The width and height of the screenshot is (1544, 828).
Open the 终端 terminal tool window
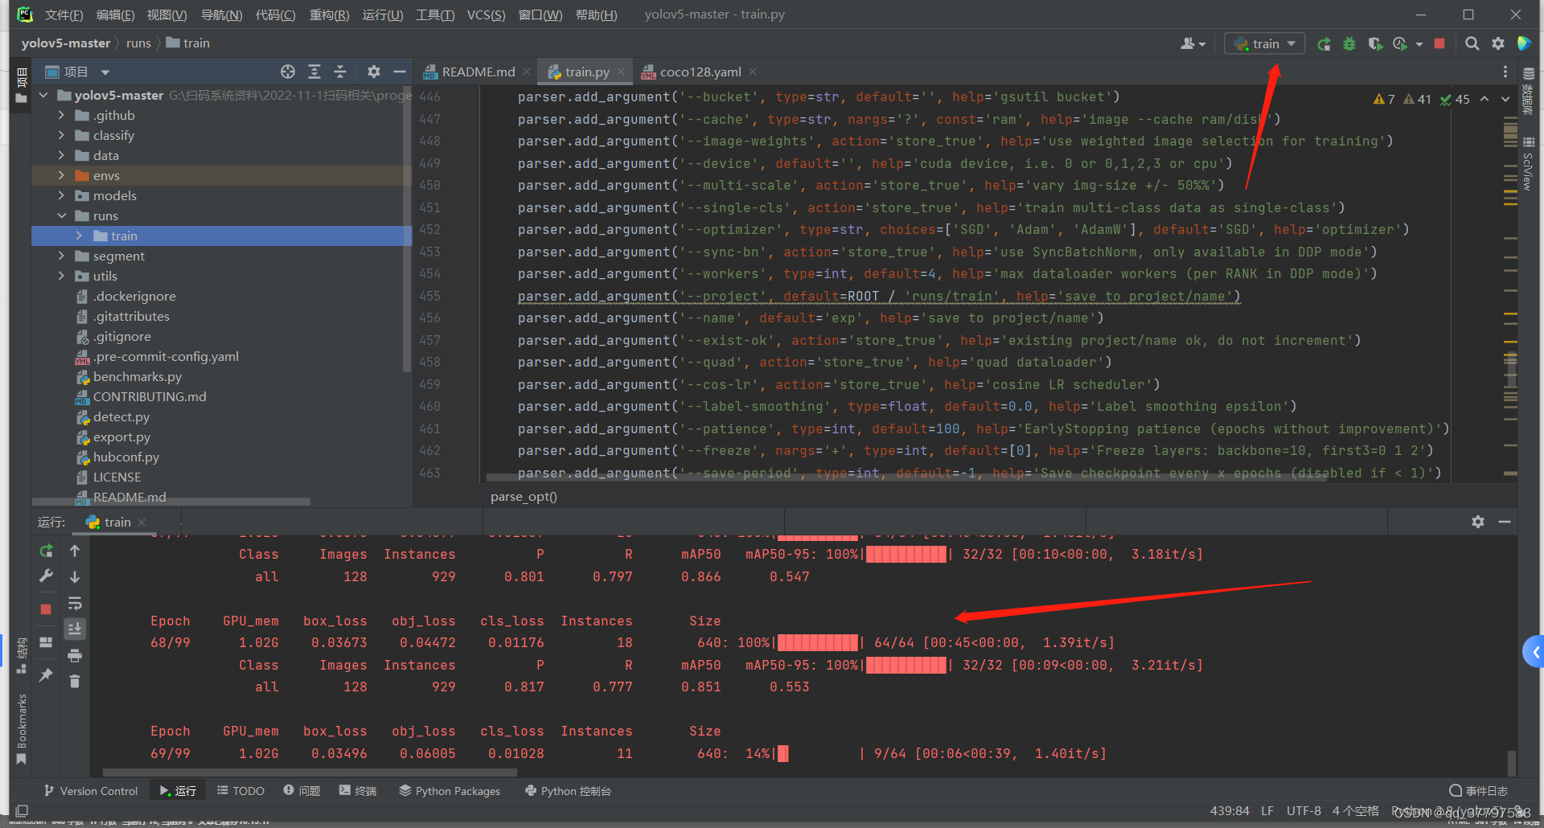pyautogui.click(x=358, y=791)
